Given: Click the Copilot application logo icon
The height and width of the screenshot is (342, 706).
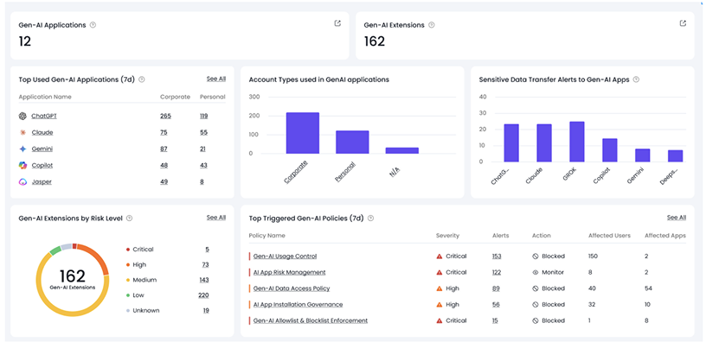Looking at the screenshot, I should tap(22, 165).
